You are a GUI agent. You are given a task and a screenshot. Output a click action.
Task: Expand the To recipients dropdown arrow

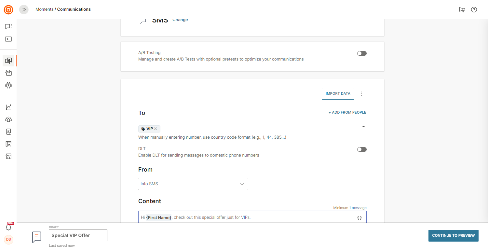click(x=363, y=127)
